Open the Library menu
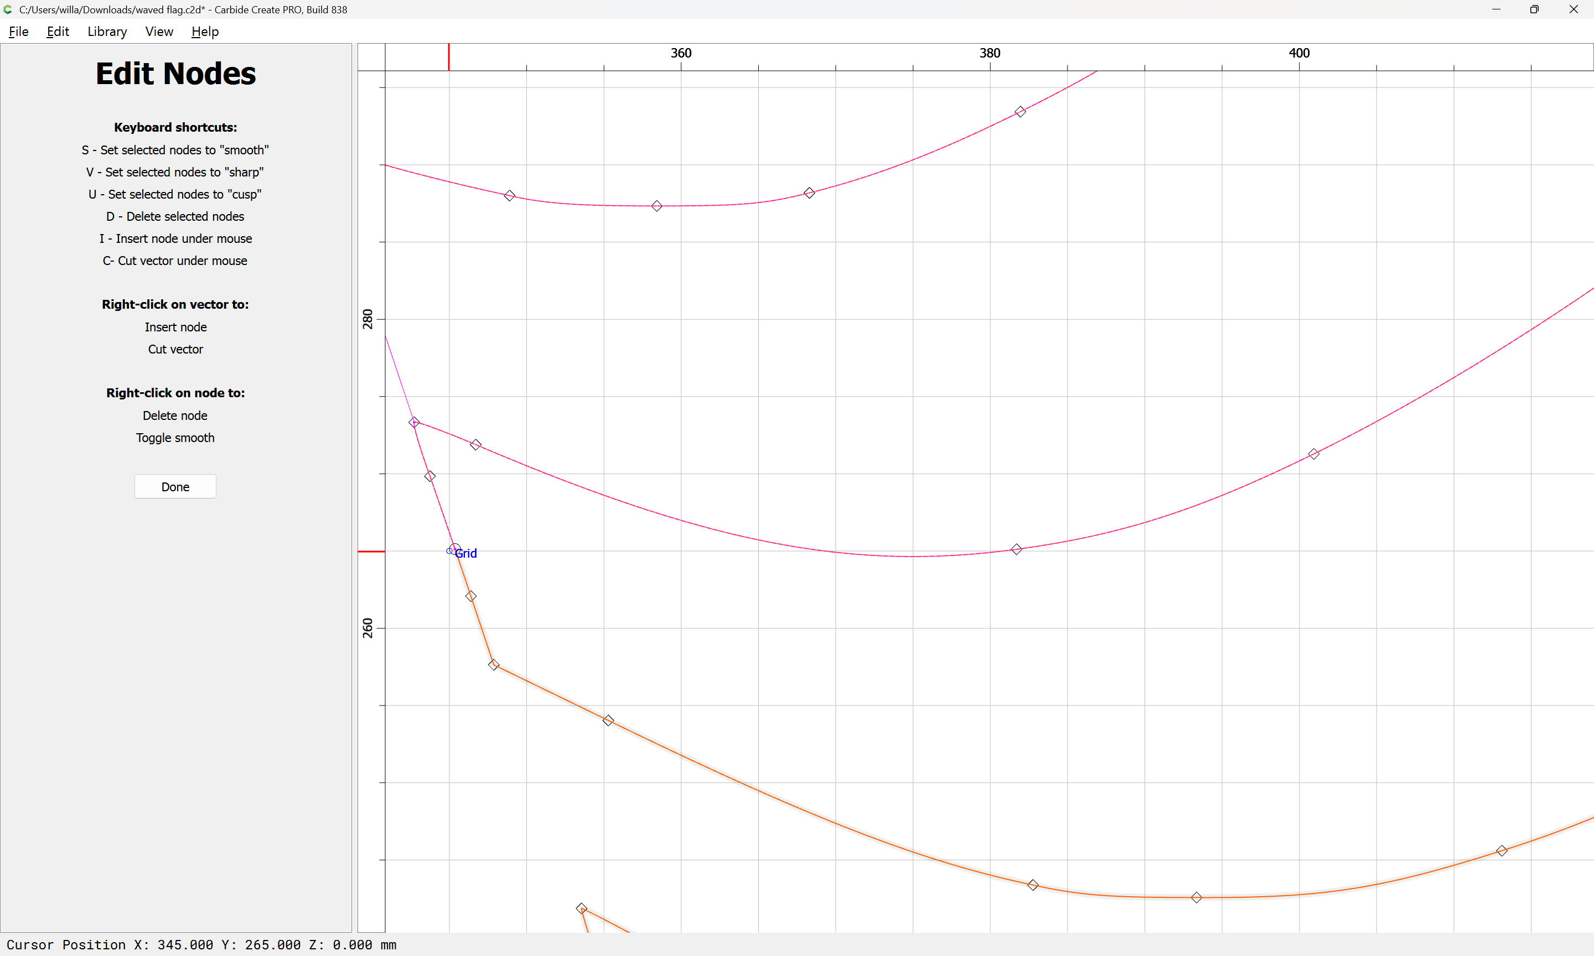The image size is (1594, 956). point(107,32)
